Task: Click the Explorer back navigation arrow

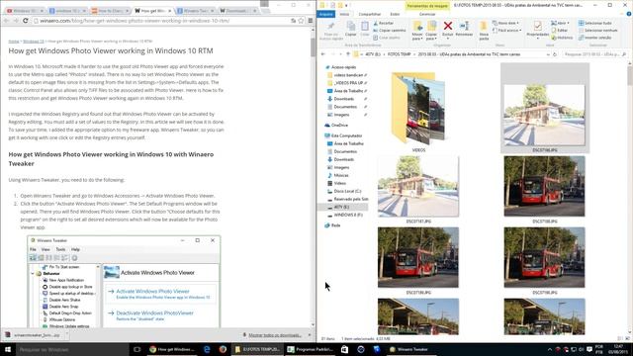Action: [x=323, y=54]
